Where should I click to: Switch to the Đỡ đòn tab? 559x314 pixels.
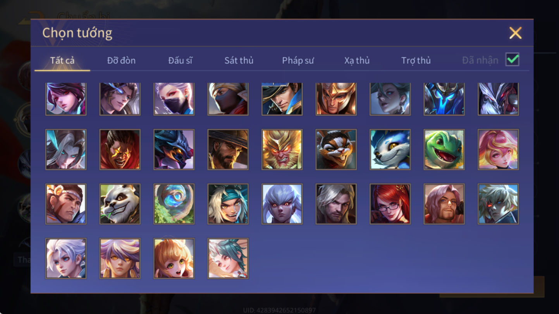pyautogui.click(x=121, y=60)
